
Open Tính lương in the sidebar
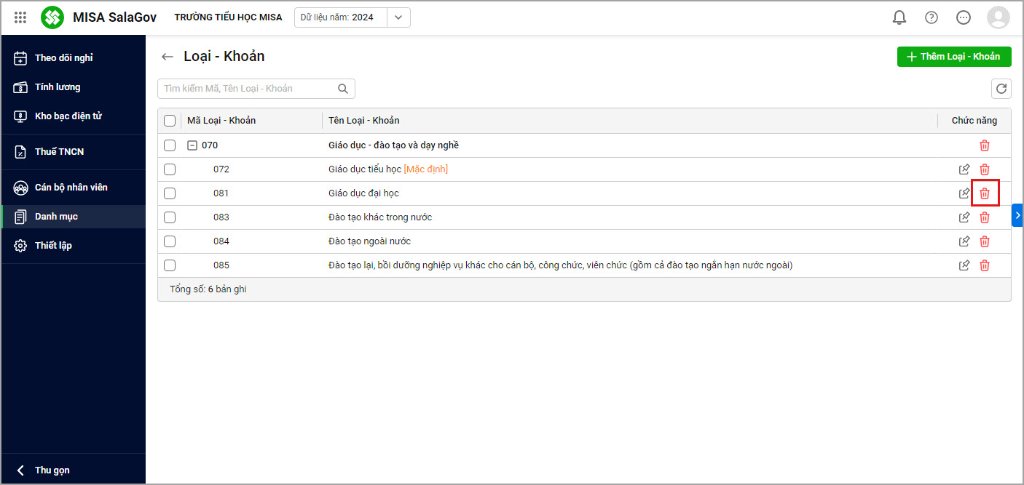click(x=58, y=87)
